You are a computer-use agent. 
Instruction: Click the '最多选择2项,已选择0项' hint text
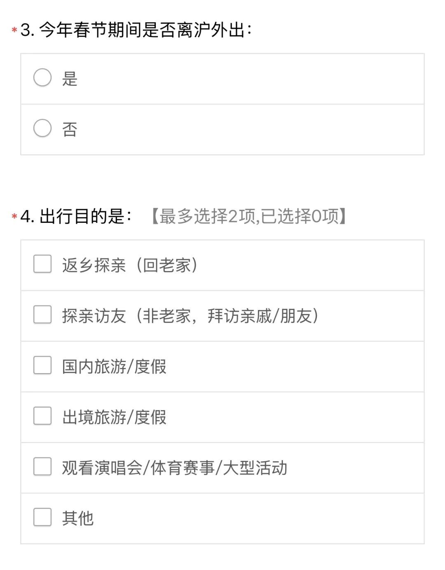[x=248, y=216]
